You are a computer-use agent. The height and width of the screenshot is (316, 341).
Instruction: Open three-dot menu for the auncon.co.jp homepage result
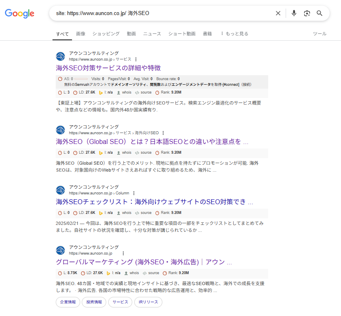coord(123,253)
